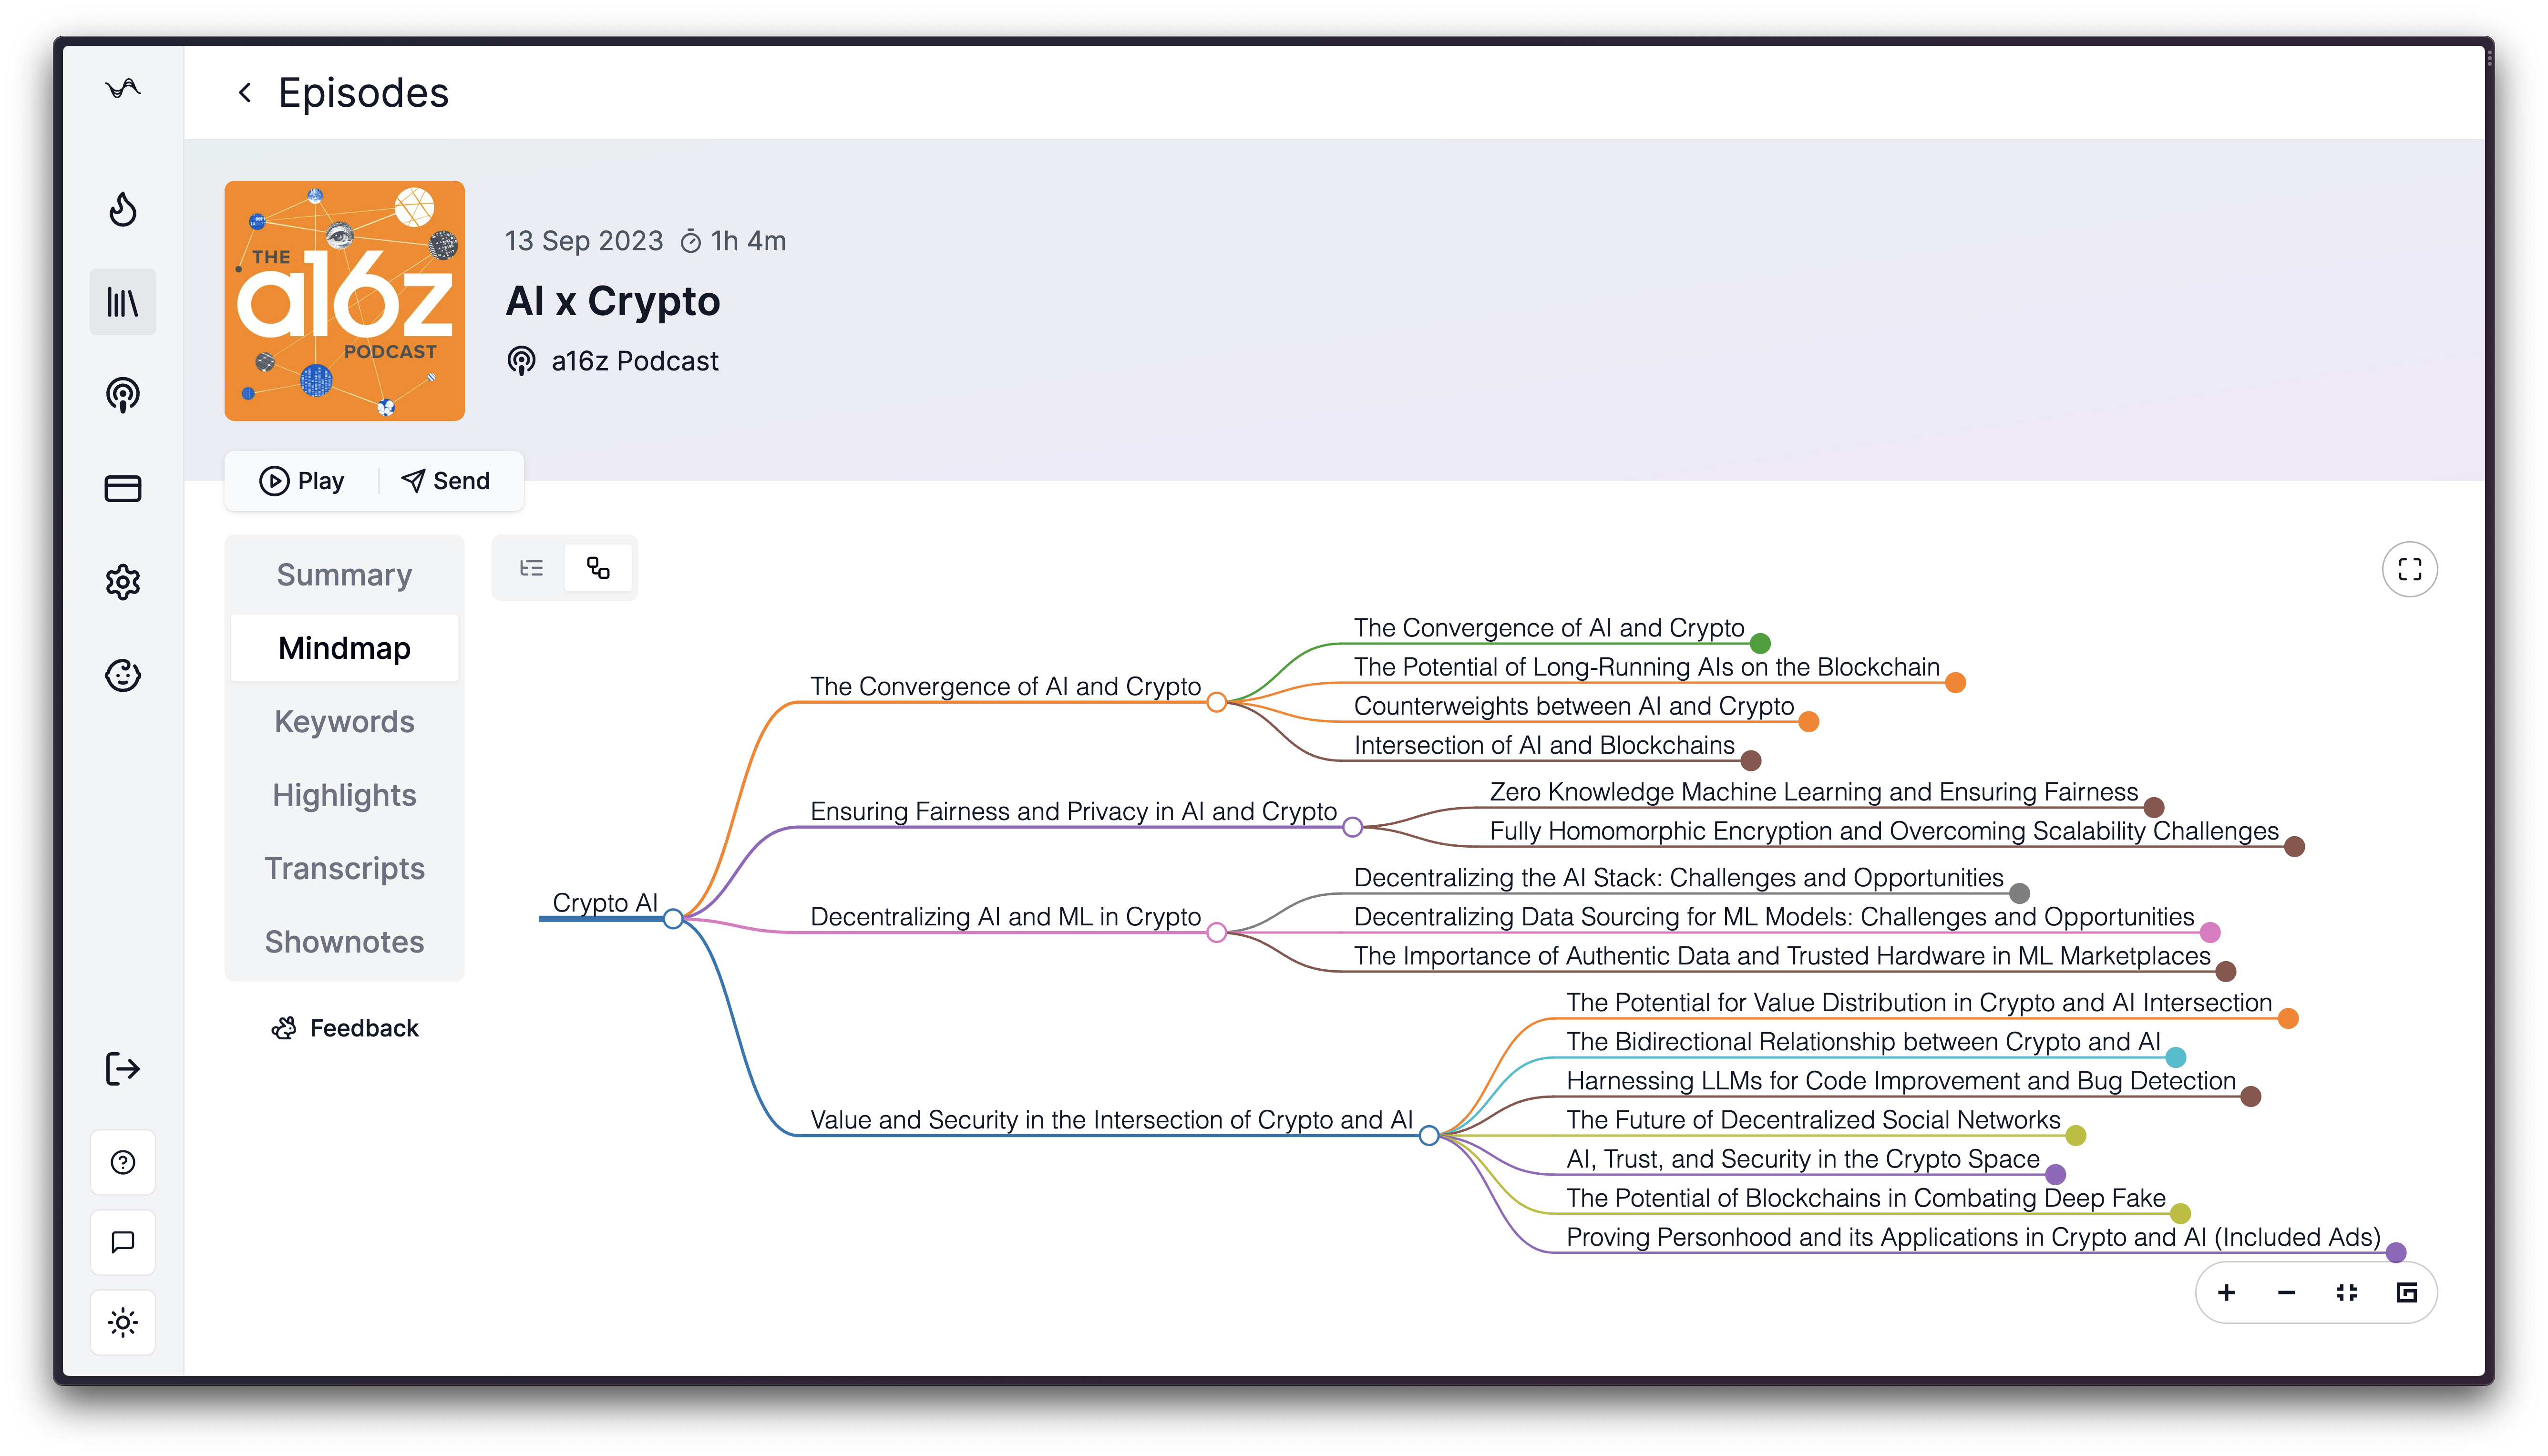
Task: Open the podcasts icon in sidebar
Action: click(123, 395)
